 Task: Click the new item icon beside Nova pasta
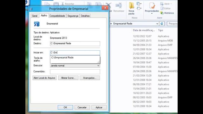(138, 4)
